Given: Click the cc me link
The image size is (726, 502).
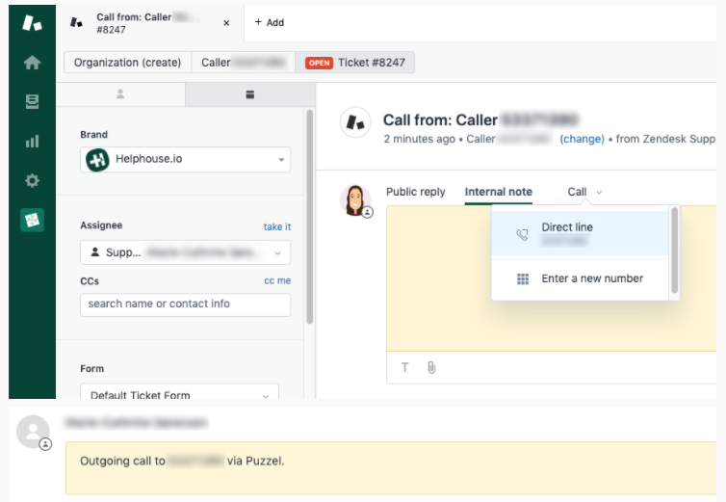Looking at the screenshot, I should 276,280.
